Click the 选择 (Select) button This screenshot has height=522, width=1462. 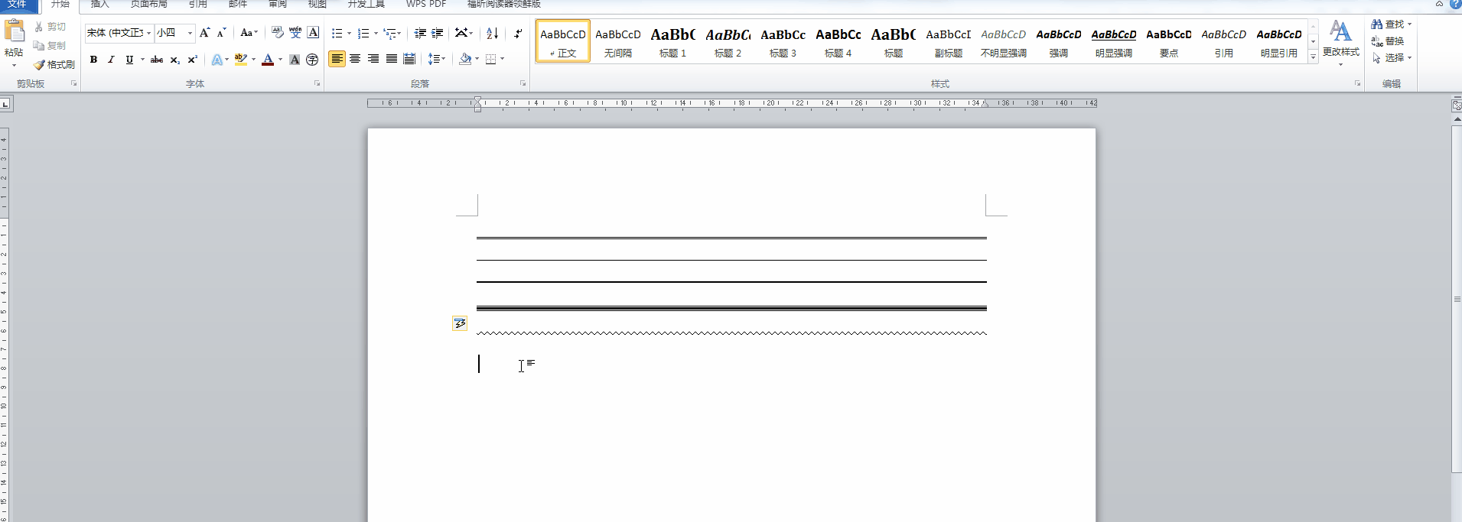pos(1391,58)
